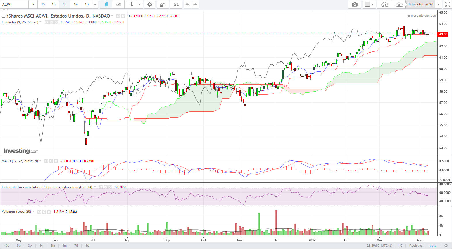Open chart properties gear in toolbar

[x=150, y=4]
